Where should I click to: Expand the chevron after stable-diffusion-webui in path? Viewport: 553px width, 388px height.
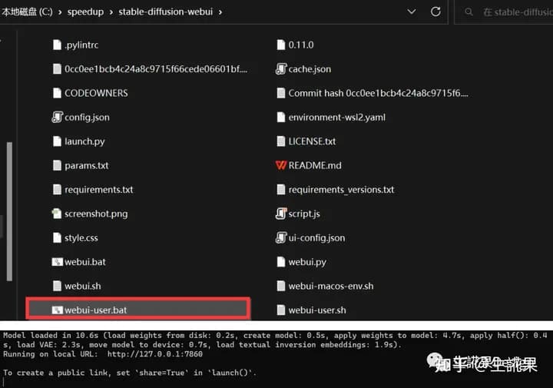point(220,12)
